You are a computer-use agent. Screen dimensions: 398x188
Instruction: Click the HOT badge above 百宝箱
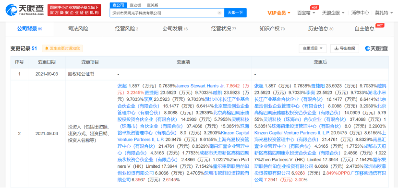click(x=314, y=7)
